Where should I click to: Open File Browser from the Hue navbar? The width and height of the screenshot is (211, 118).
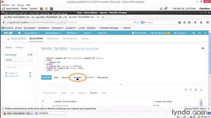pos(139,33)
